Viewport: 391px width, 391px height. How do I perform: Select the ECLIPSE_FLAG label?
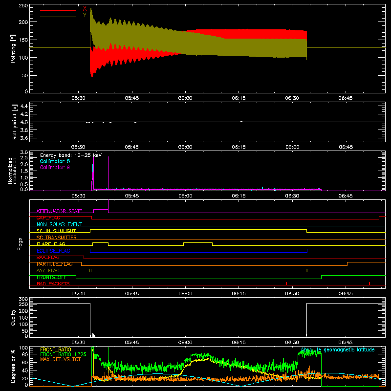point(53,251)
